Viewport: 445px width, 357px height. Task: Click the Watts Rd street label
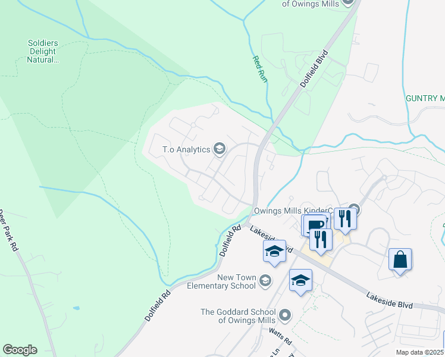tap(280, 337)
